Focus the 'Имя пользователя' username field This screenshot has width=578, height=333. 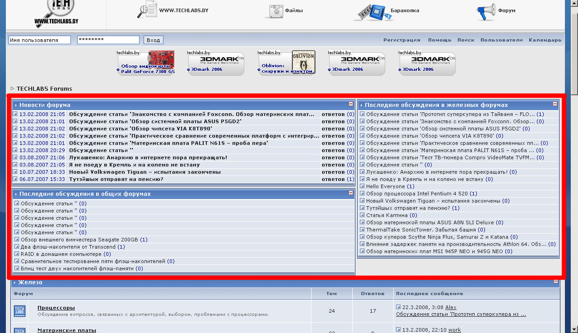click(x=40, y=40)
